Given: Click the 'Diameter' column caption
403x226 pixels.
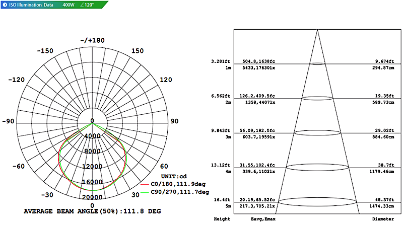Looking at the screenshot, I should pos(383,219).
